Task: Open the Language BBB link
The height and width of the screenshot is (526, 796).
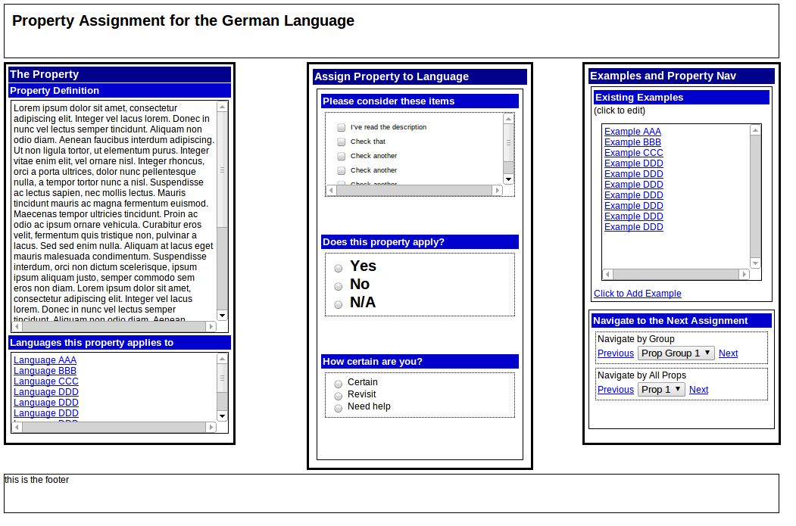Action: pos(45,371)
